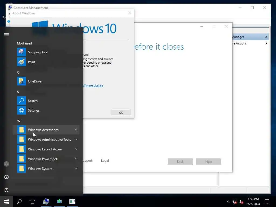Open the More Actions submenu arrow
The width and height of the screenshot is (276, 207).
266,43
